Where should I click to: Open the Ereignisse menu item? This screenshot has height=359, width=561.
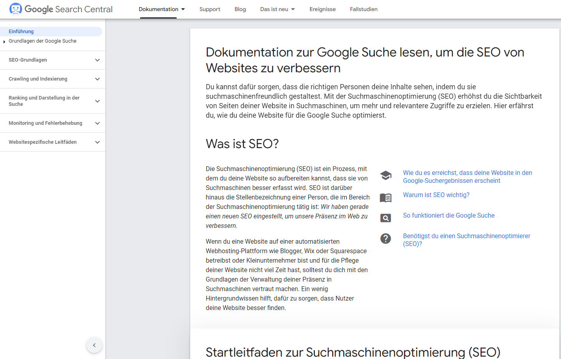click(322, 9)
